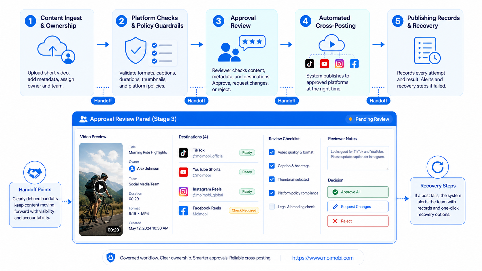Click the cloud play icon in Automated Cross-Posting
Viewport: 482px width, 271px height.
pyautogui.click(x=332, y=43)
